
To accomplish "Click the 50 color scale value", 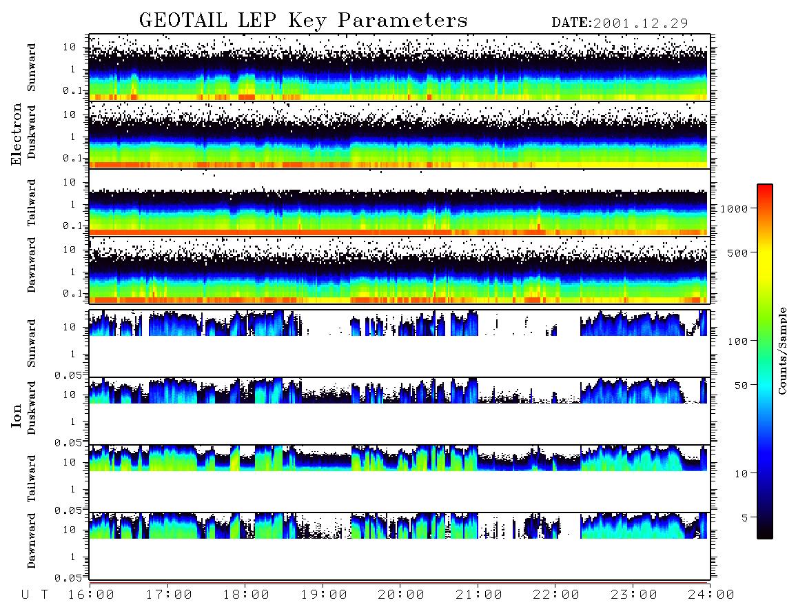I will tap(742, 386).
